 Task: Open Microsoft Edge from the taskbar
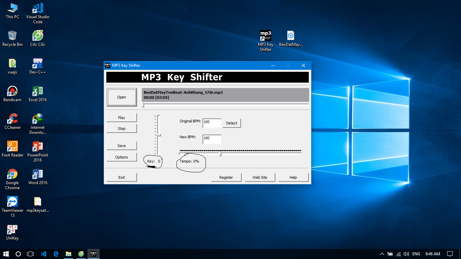click(x=56, y=254)
